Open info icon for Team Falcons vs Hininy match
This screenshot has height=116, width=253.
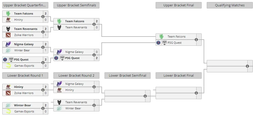43,17
